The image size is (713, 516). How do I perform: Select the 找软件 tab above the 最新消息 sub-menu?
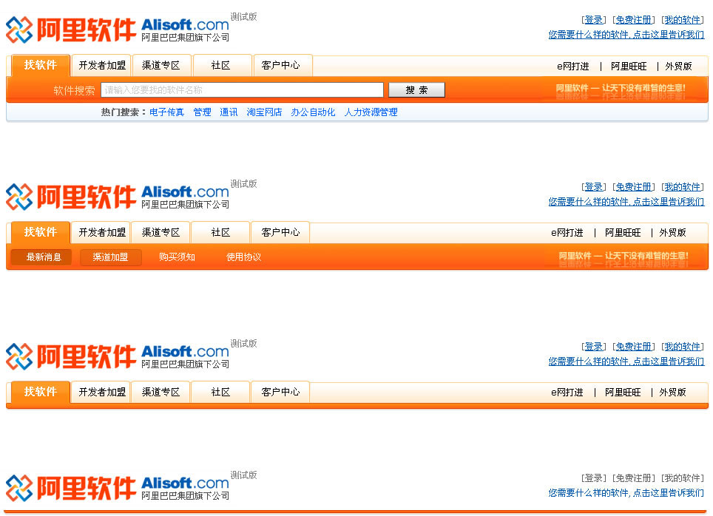point(41,232)
